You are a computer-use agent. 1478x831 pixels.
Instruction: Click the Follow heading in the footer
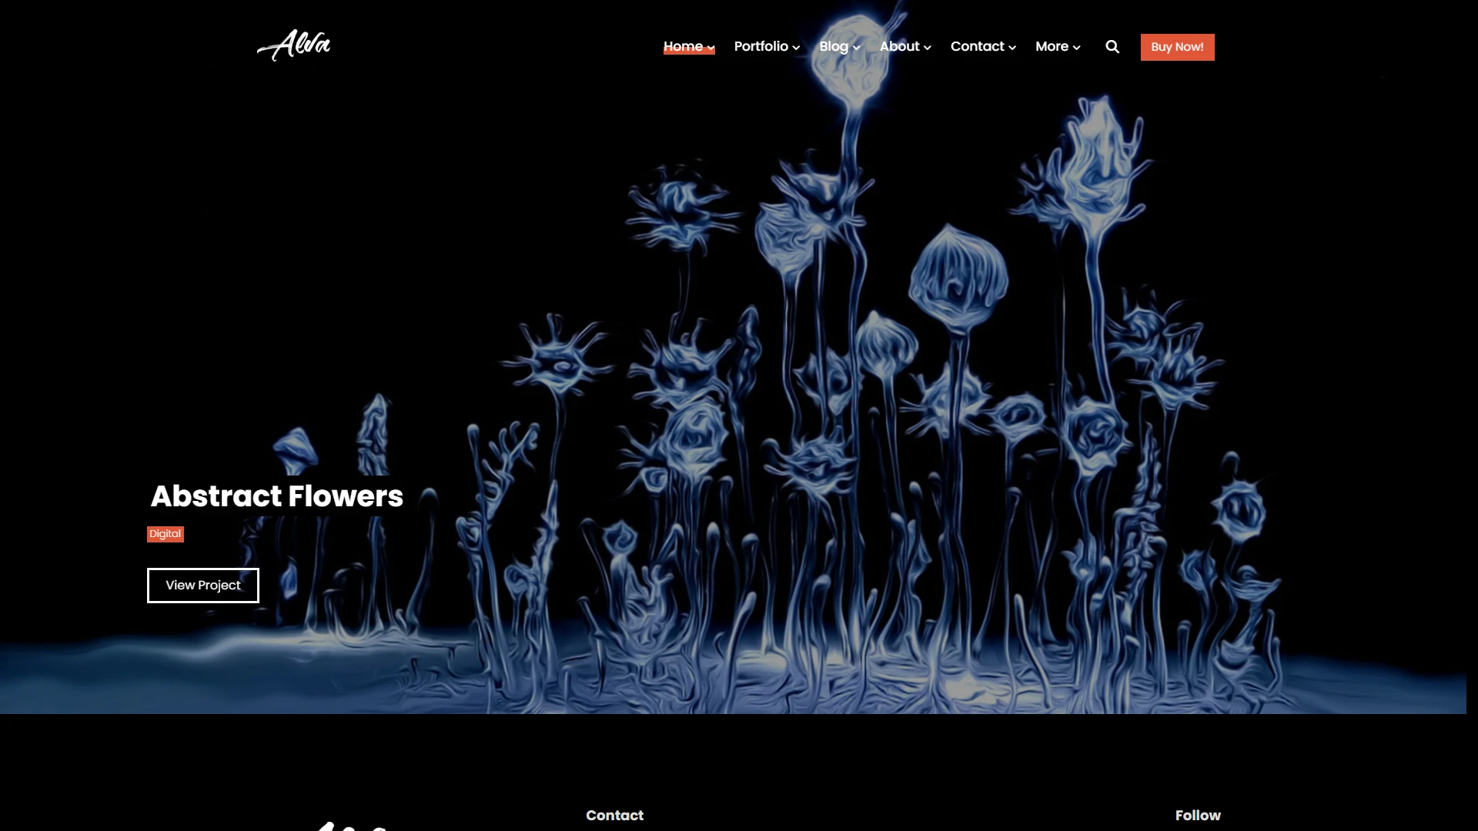1198,816
